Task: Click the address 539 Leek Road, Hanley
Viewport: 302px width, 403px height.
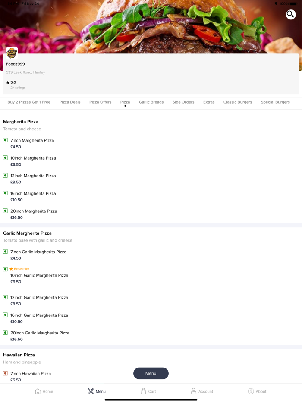Action: click(x=25, y=72)
